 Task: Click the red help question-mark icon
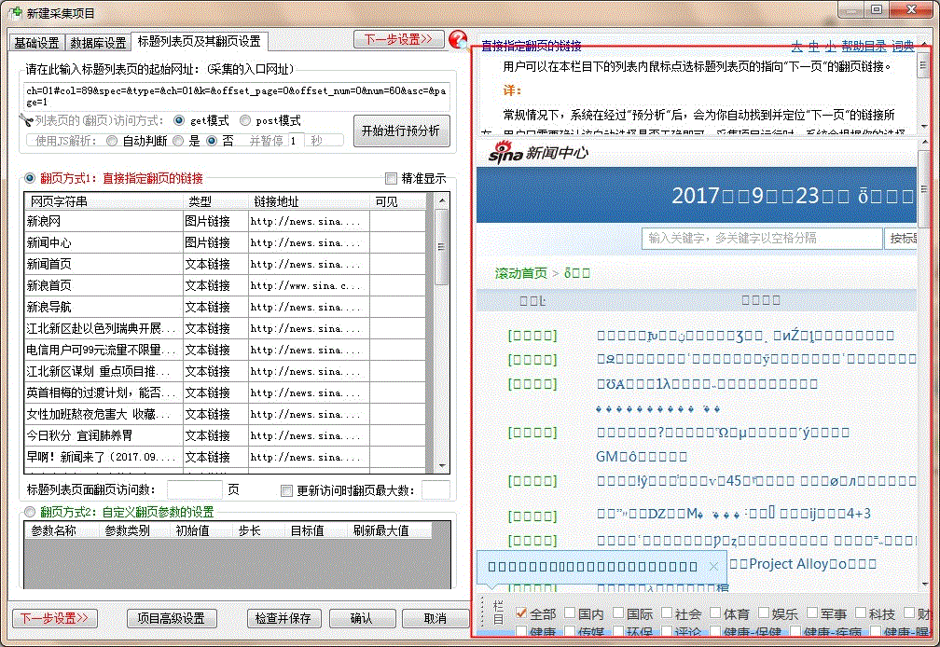click(458, 40)
